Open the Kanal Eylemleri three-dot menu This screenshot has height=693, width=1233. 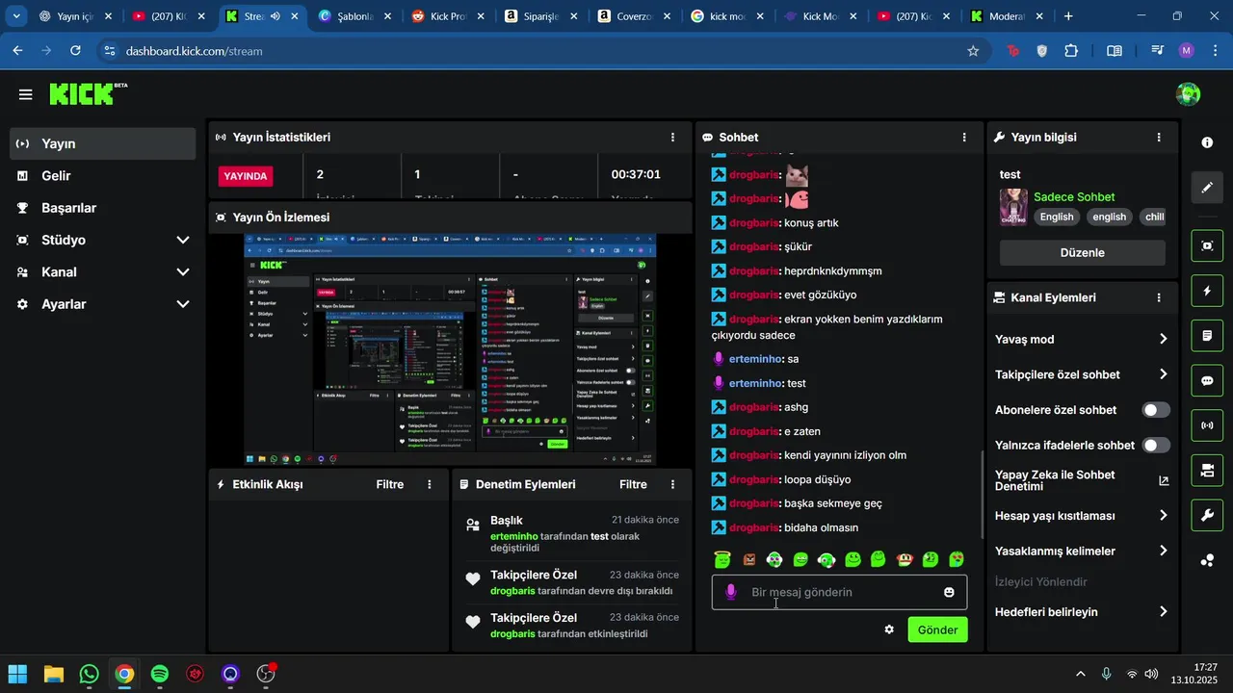pos(1159,298)
